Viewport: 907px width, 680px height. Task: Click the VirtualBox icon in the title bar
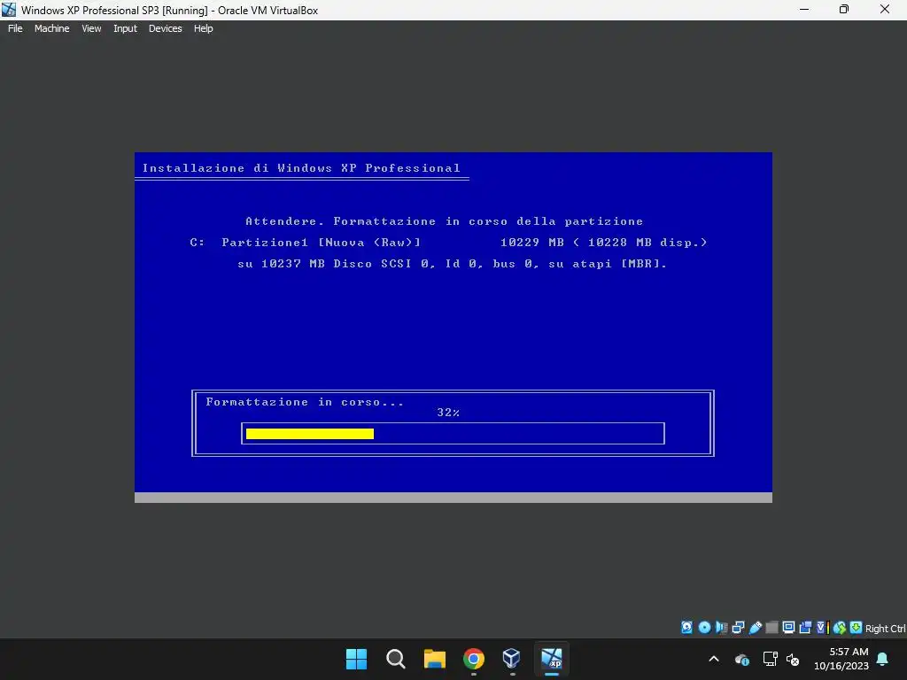9,10
